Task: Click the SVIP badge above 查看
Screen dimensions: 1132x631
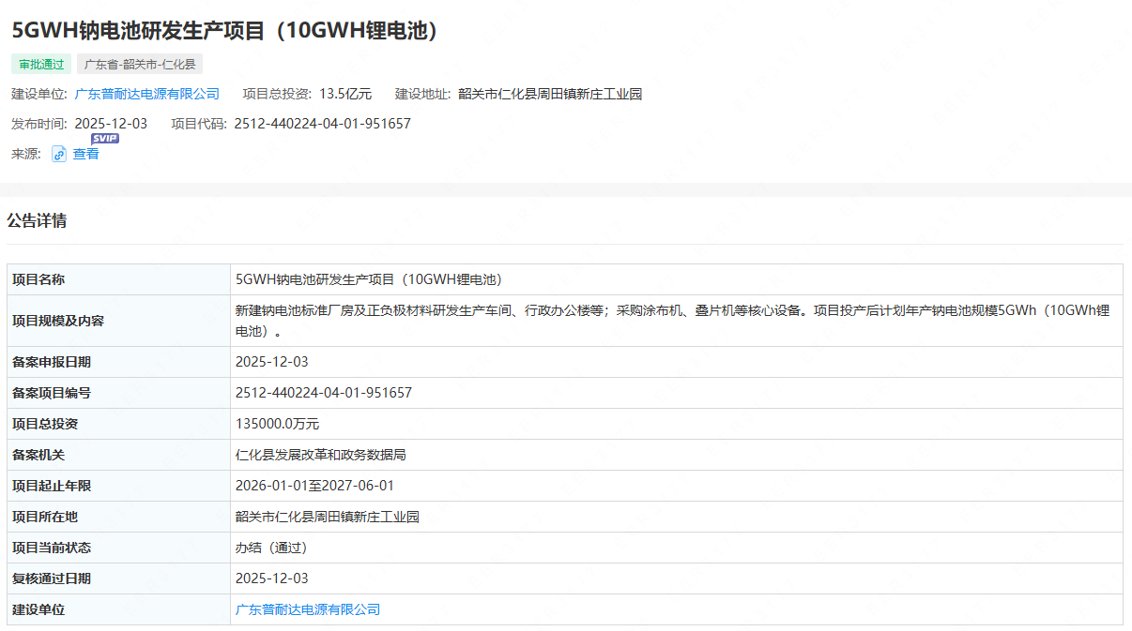Action: 105,139
